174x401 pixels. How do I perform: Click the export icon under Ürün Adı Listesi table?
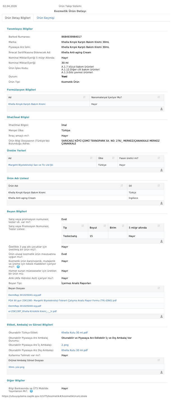[x=161, y=203]
